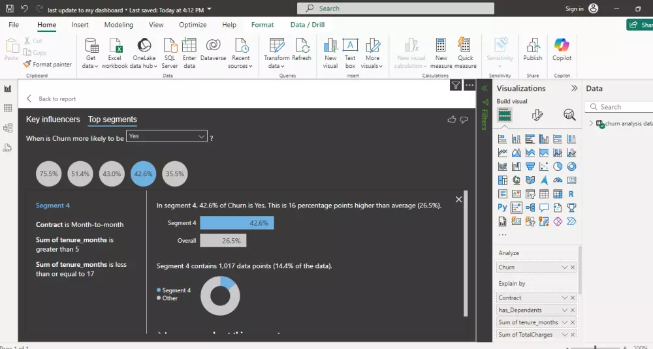Viewport: 653px width, 349px height.
Task: Select the Map globe visual
Action: point(517,180)
